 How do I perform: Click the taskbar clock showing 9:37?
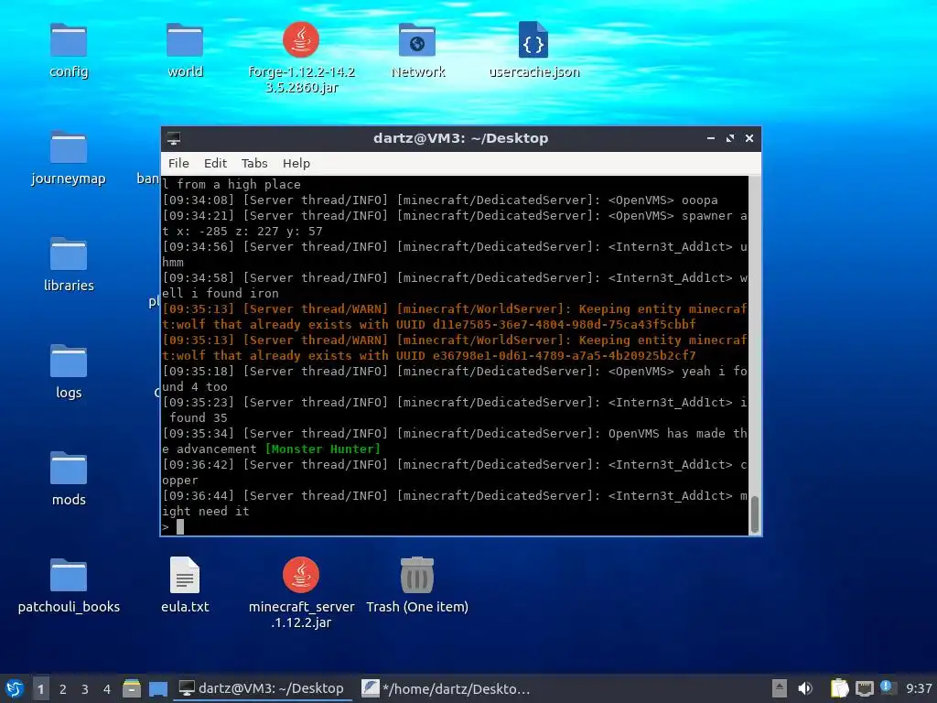(x=919, y=688)
